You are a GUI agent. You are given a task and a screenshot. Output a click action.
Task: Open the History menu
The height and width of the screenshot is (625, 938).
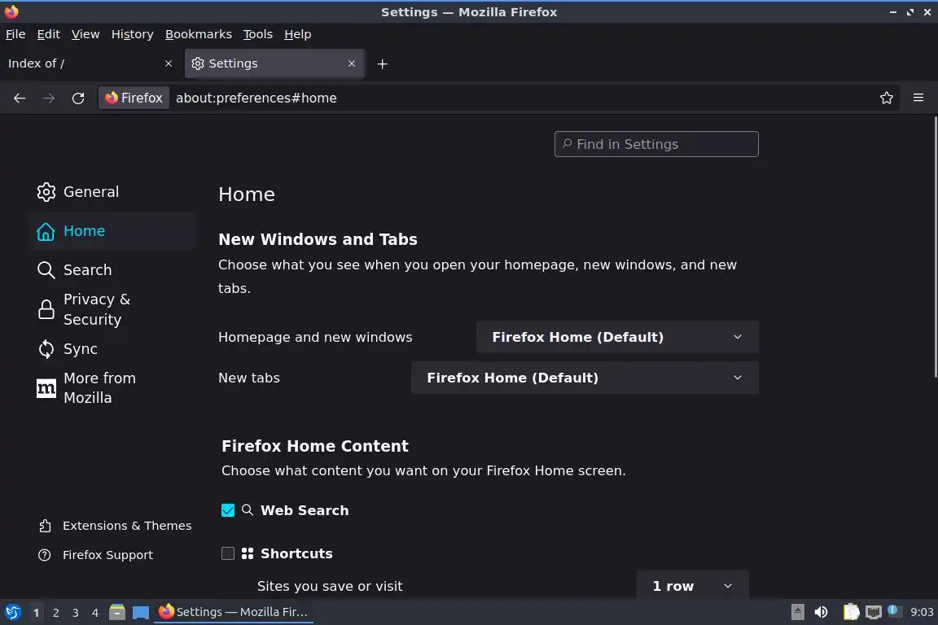point(132,34)
